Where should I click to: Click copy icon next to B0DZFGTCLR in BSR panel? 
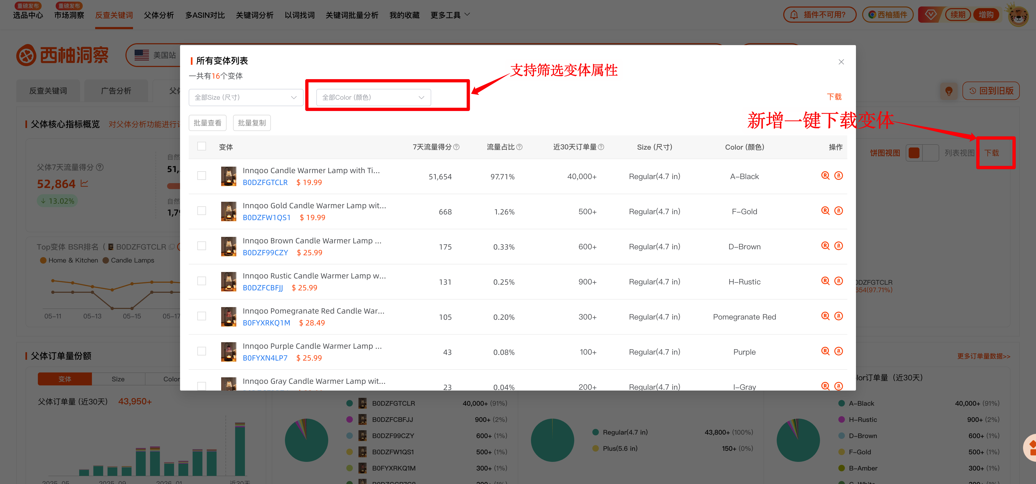pos(172,247)
